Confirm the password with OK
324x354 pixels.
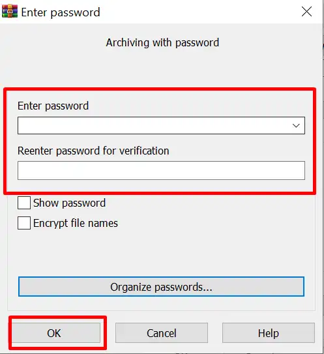point(56,333)
